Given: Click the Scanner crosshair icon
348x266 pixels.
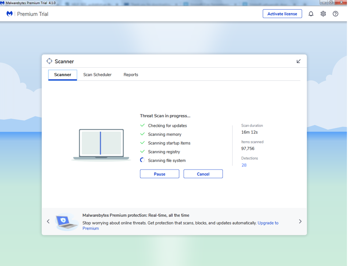Looking at the screenshot, I should (49, 61).
